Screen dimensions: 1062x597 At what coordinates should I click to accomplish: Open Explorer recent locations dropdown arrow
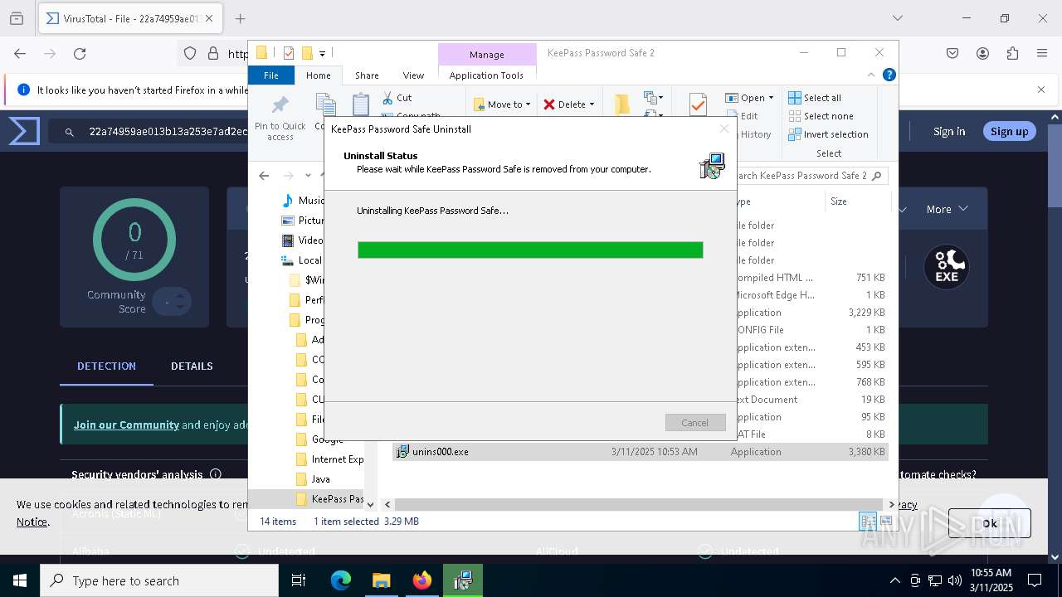[x=308, y=175]
